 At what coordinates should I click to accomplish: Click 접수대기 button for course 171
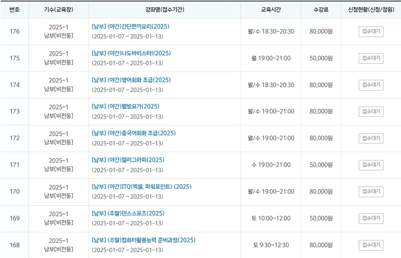click(371, 165)
